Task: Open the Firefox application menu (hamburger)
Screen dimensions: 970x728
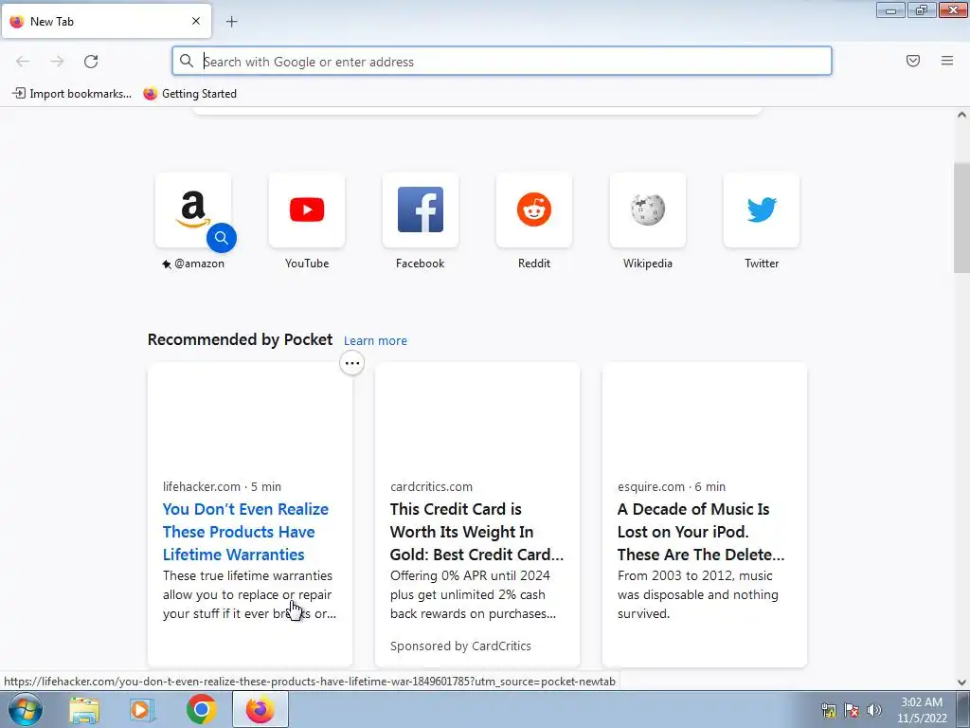Action: (x=947, y=61)
